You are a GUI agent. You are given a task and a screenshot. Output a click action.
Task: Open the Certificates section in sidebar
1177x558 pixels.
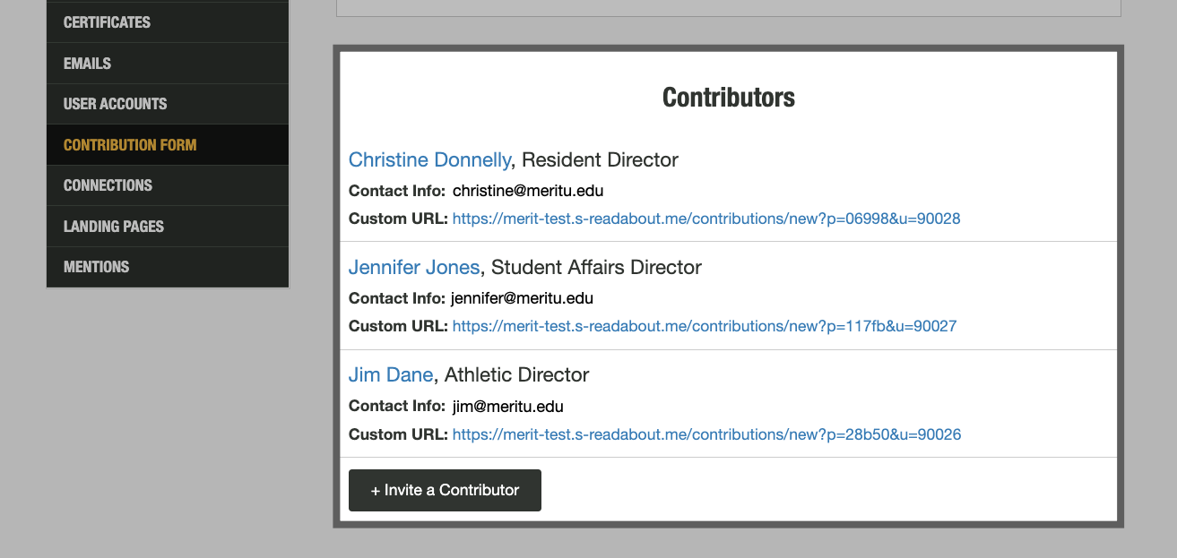tap(106, 21)
